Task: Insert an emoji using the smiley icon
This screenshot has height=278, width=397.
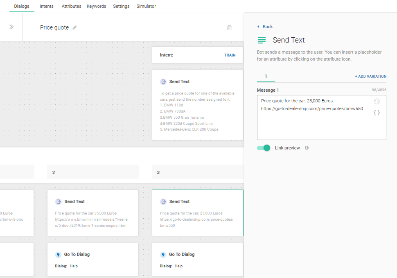Action: 377,102
